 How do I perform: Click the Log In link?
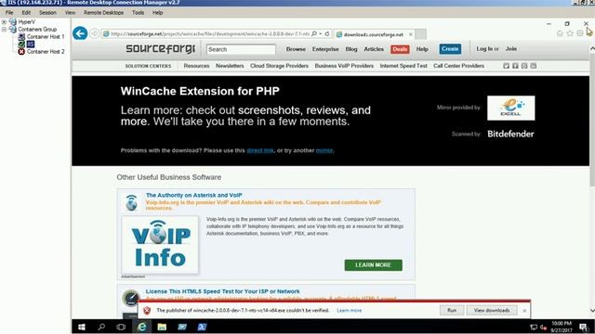(x=484, y=49)
